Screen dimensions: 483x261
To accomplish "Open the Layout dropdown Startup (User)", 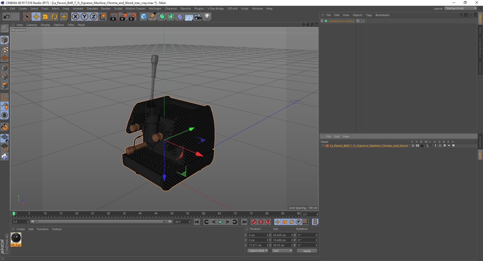I will 461,8.
